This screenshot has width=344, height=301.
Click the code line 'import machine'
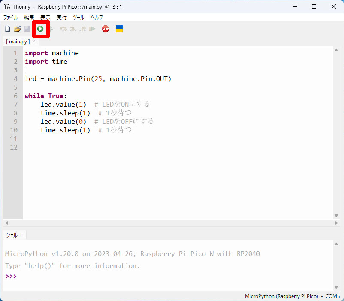point(52,53)
